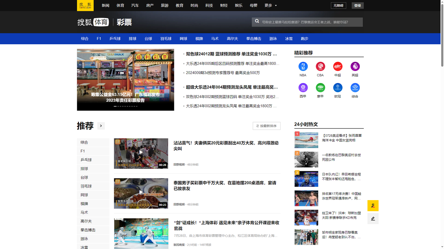Select 乒乓球 tab in blue bar

coord(115,39)
